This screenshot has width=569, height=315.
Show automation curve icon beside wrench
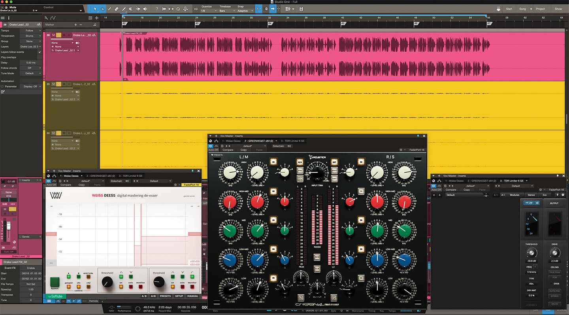(x=53, y=18)
